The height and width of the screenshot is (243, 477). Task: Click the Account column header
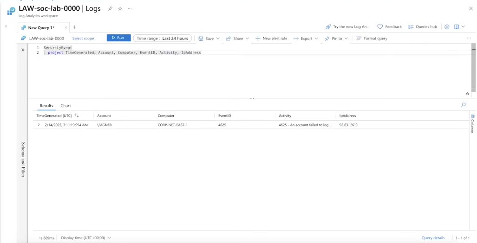(x=104, y=116)
